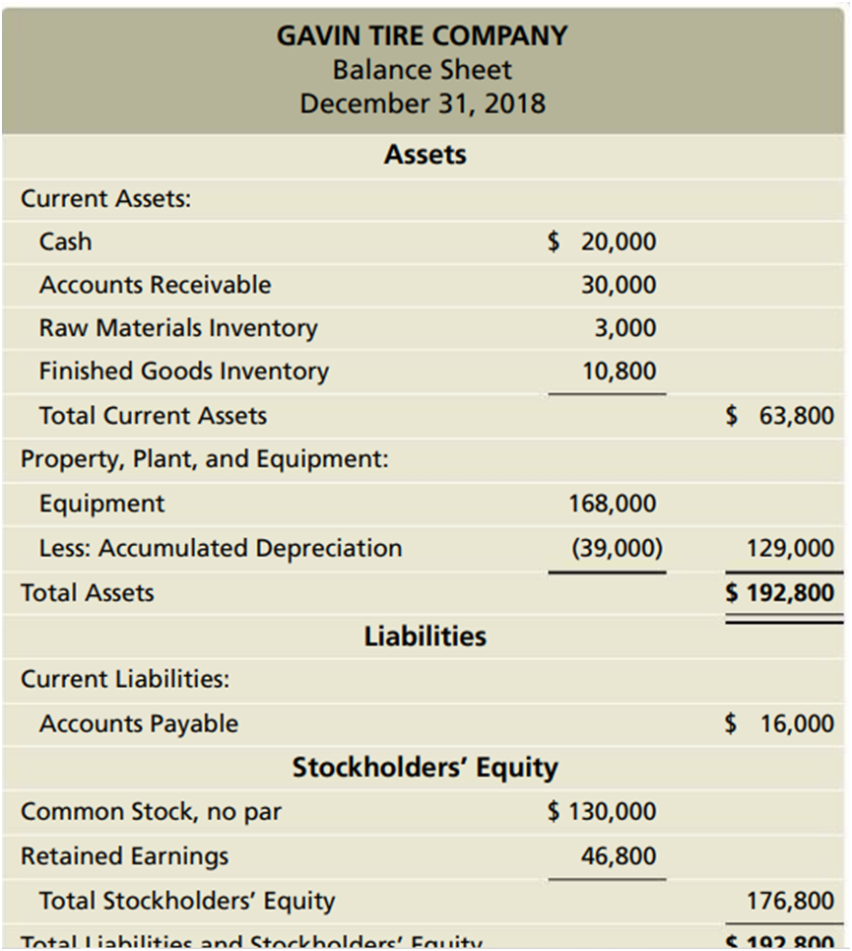The width and height of the screenshot is (852, 951).
Task: Click the Total Assets amount $192,800
Action: pos(779,593)
